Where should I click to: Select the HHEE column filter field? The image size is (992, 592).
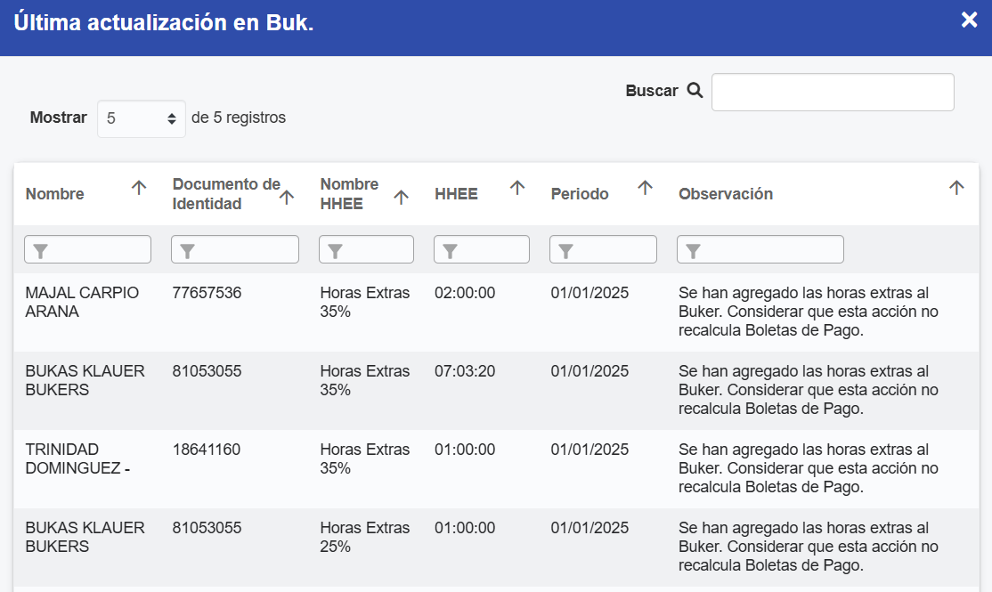click(x=482, y=250)
